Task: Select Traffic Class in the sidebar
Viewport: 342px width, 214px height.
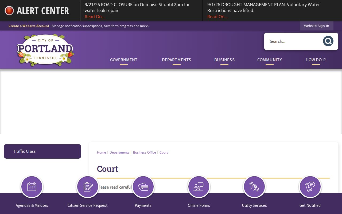Action: pyautogui.click(x=42, y=151)
